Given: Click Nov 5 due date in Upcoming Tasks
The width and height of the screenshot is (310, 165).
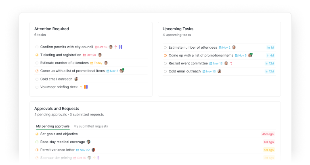Looking at the screenshot, I should pos(241,56).
